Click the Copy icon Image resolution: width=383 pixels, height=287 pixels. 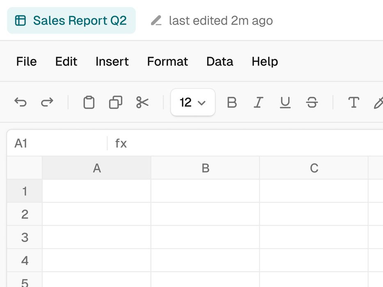pos(115,102)
